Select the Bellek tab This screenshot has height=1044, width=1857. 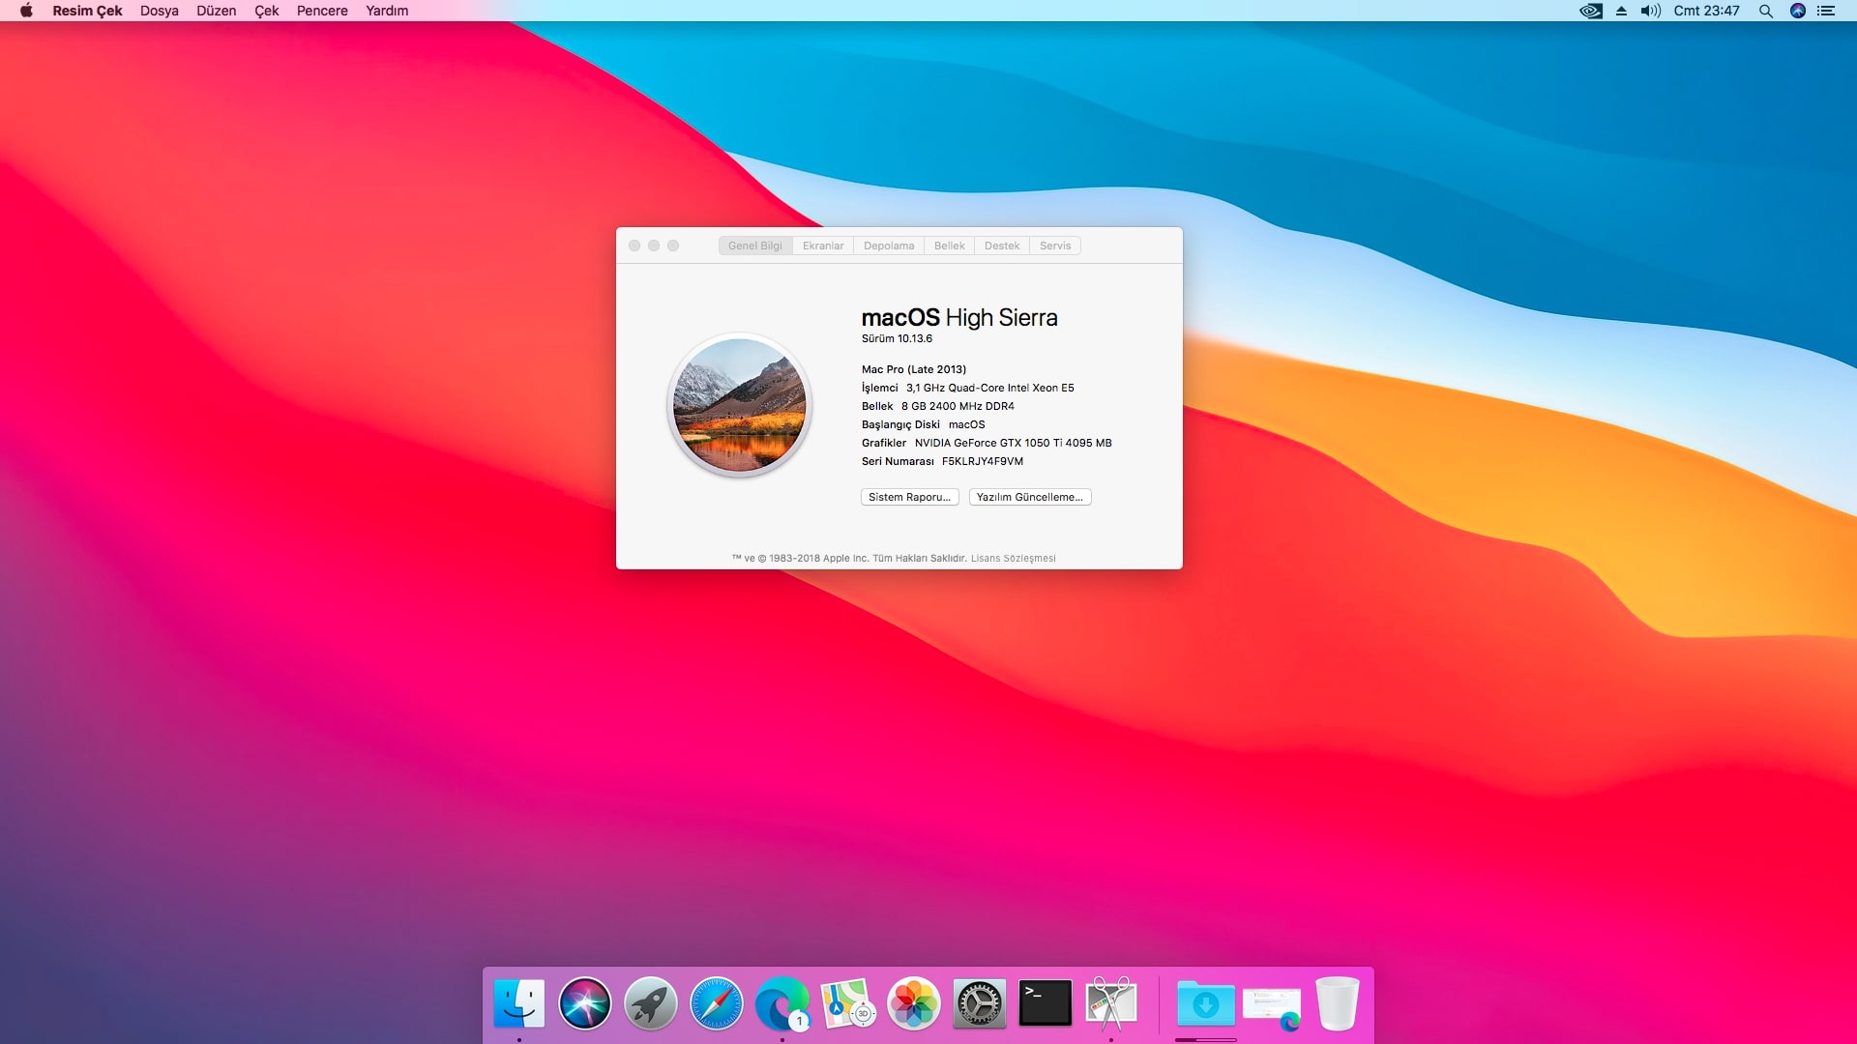[949, 246]
